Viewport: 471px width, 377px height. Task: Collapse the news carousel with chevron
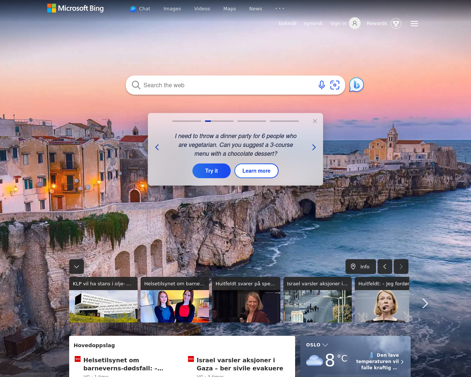click(x=77, y=267)
